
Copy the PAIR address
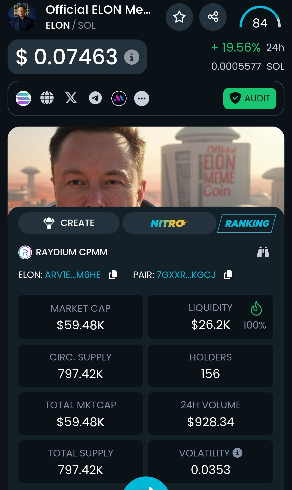click(228, 275)
